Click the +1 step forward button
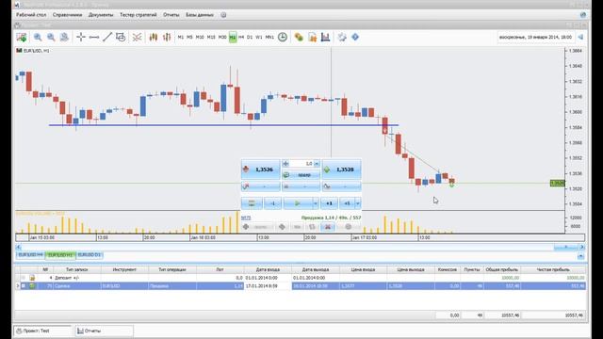The width and height of the screenshot is (603, 339). click(x=329, y=203)
